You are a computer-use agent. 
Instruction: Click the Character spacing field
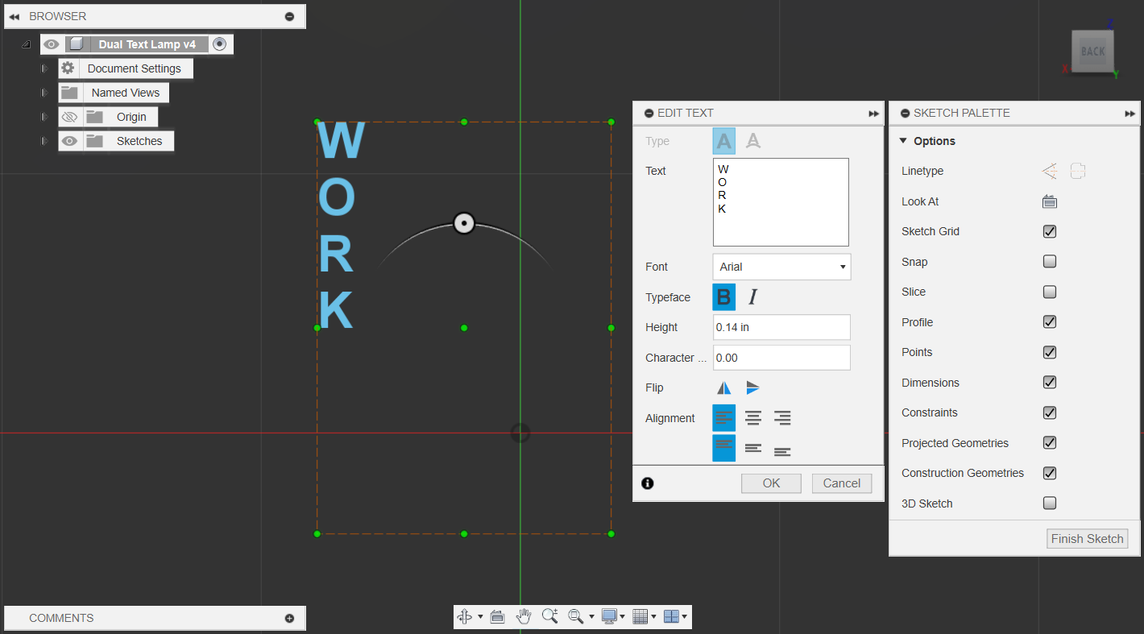click(781, 358)
